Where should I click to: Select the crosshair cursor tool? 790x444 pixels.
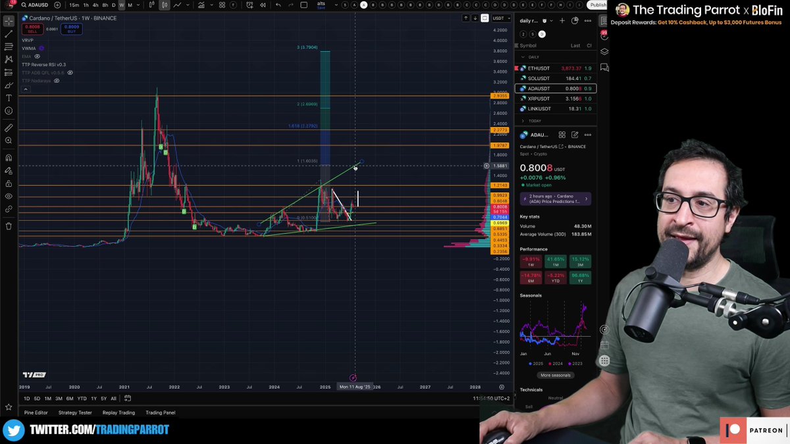point(9,21)
